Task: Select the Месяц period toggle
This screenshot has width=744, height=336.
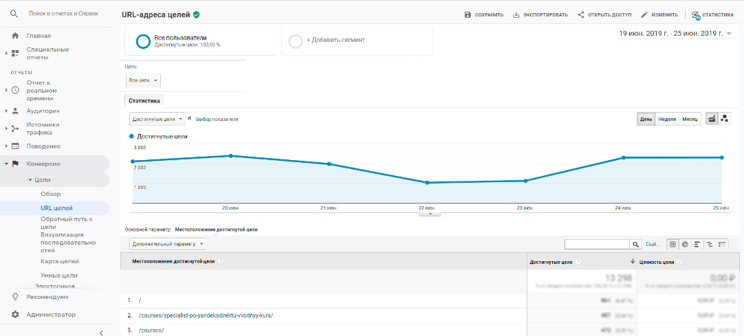Action: click(x=690, y=119)
